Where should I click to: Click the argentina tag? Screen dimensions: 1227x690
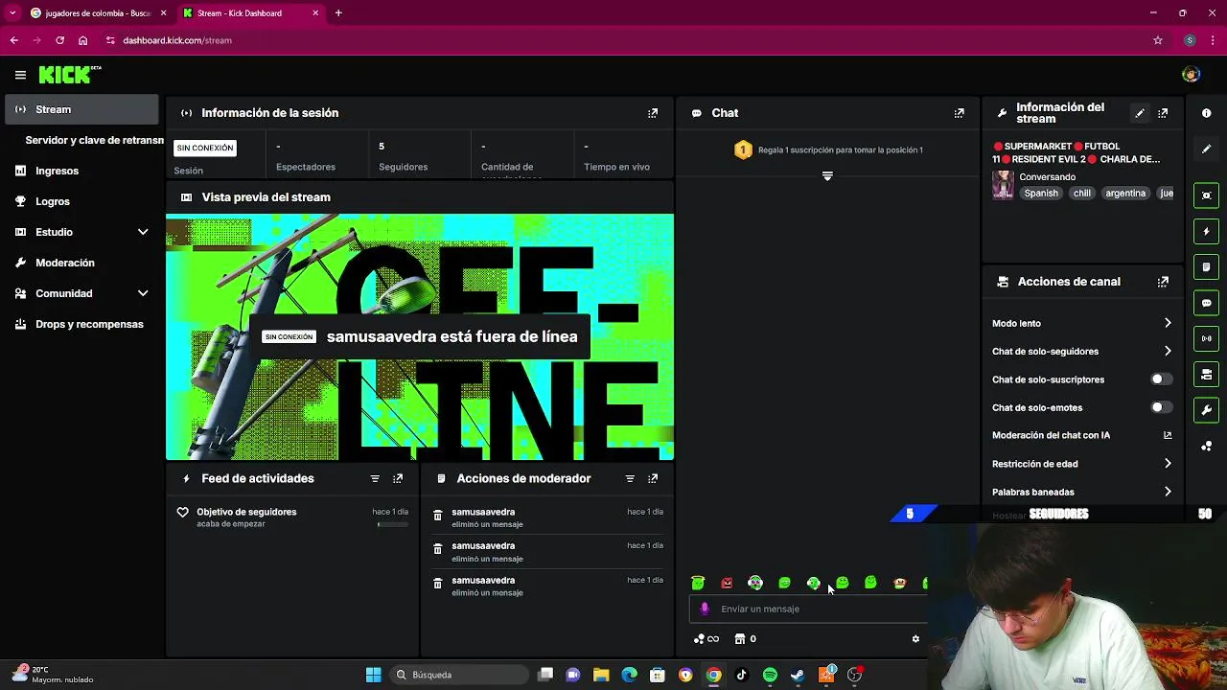pos(1125,194)
